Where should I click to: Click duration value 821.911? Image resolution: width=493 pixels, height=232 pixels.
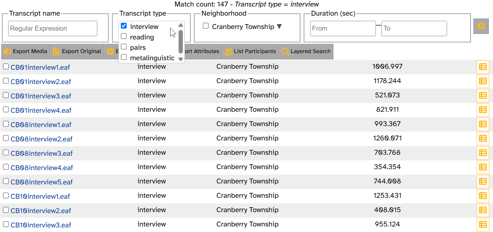388,109
